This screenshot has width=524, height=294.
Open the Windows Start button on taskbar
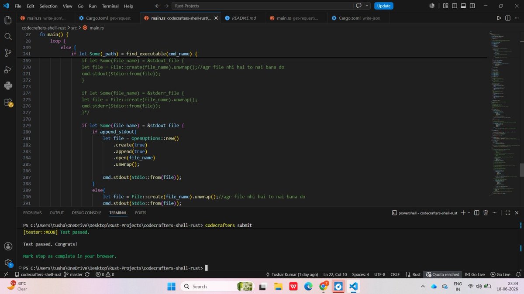click(x=171, y=286)
